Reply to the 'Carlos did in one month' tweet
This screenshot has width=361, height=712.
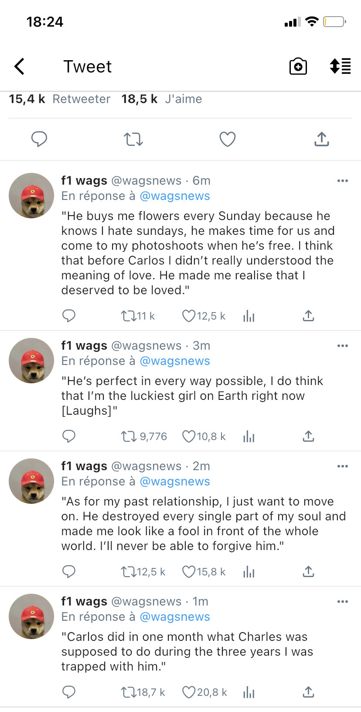[69, 692]
